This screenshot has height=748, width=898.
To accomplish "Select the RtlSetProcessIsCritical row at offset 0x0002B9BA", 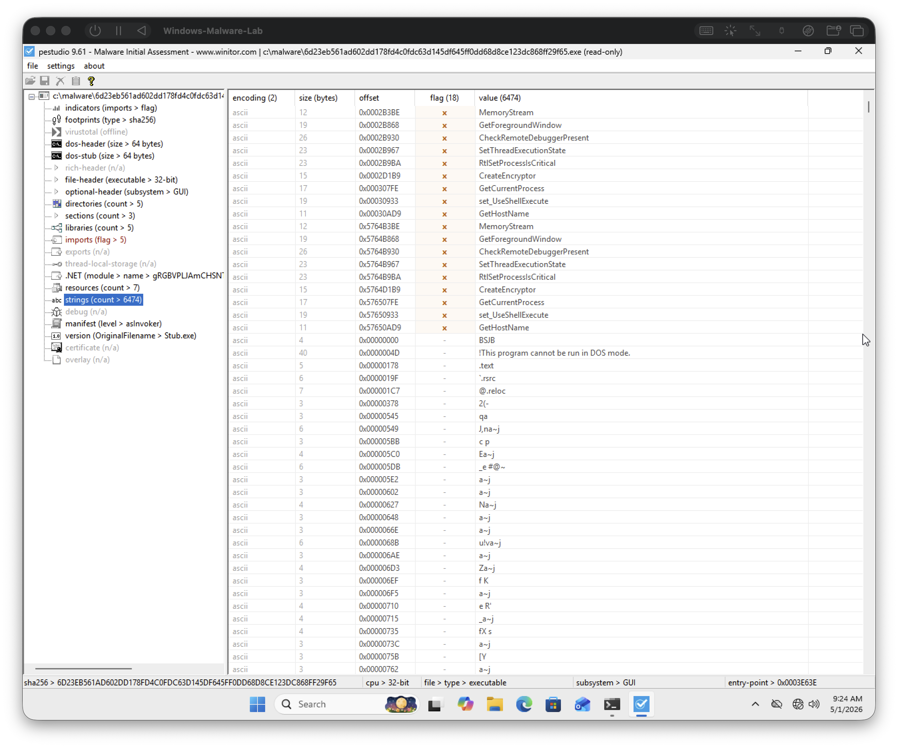I will click(x=545, y=163).
